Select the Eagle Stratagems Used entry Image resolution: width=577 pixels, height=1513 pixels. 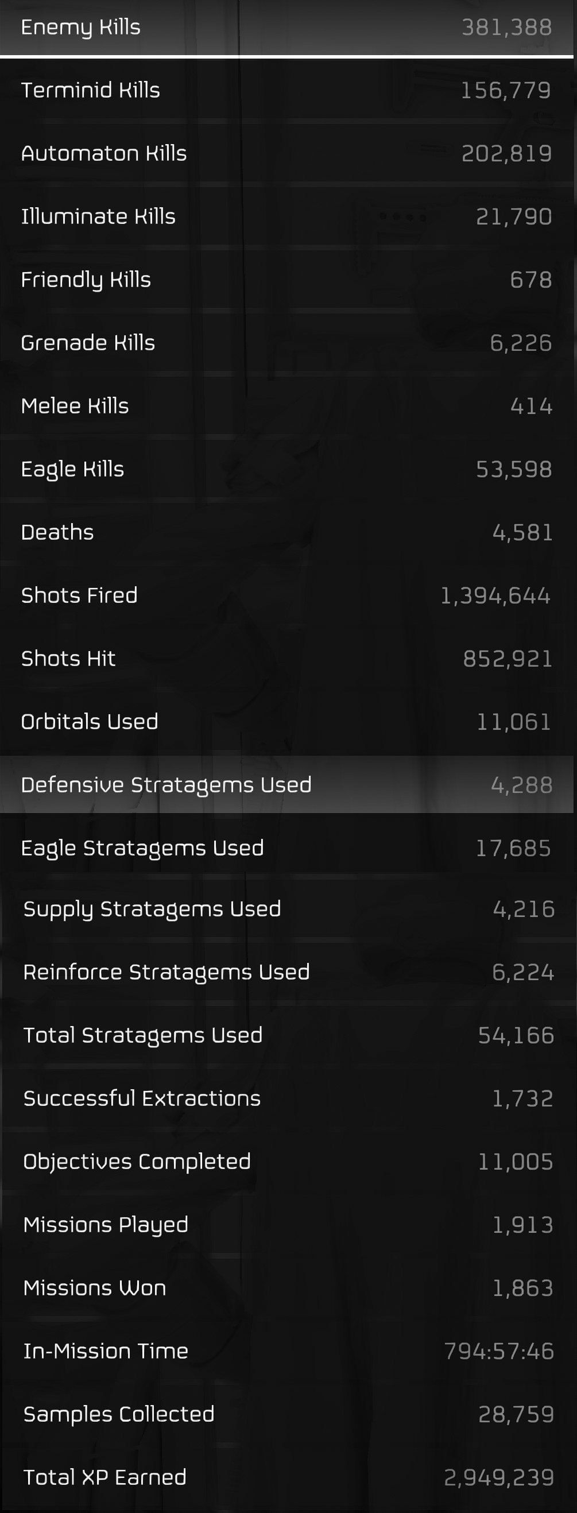click(286, 848)
